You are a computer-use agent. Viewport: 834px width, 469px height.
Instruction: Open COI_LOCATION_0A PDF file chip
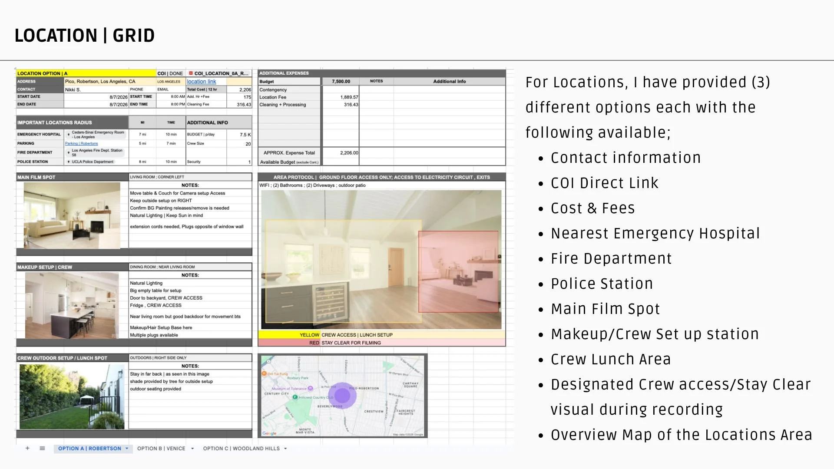219,73
